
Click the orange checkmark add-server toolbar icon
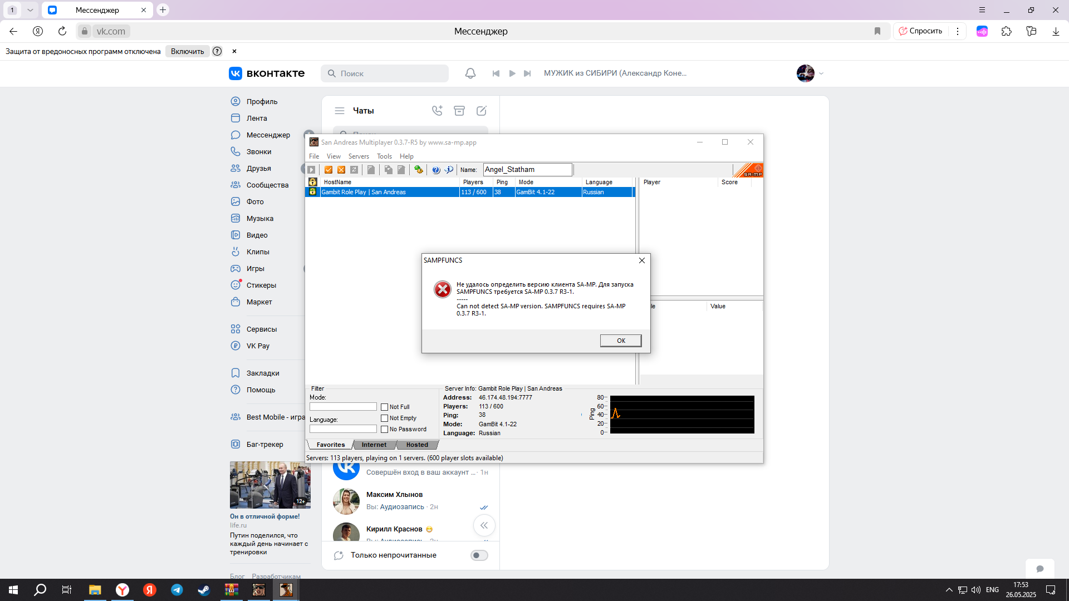[x=328, y=170]
